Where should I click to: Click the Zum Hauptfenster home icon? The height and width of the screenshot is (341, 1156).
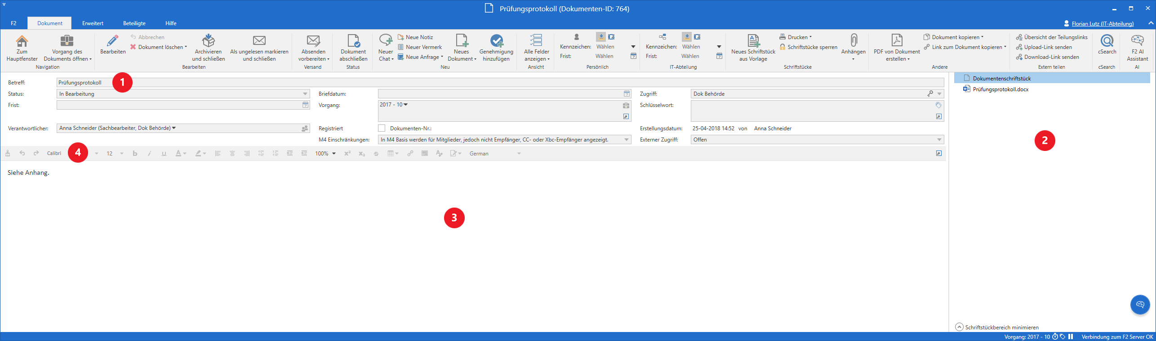(22, 41)
